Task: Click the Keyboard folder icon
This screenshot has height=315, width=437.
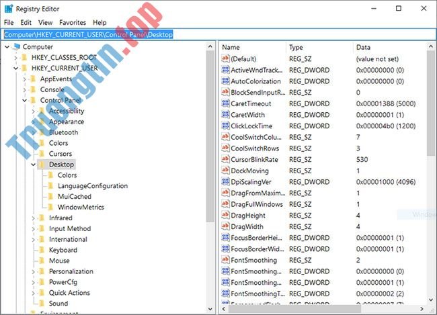Action: (42, 250)
